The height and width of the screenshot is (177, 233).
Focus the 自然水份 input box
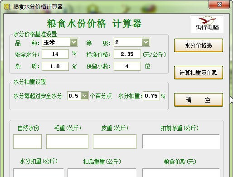tap(27, 142)
